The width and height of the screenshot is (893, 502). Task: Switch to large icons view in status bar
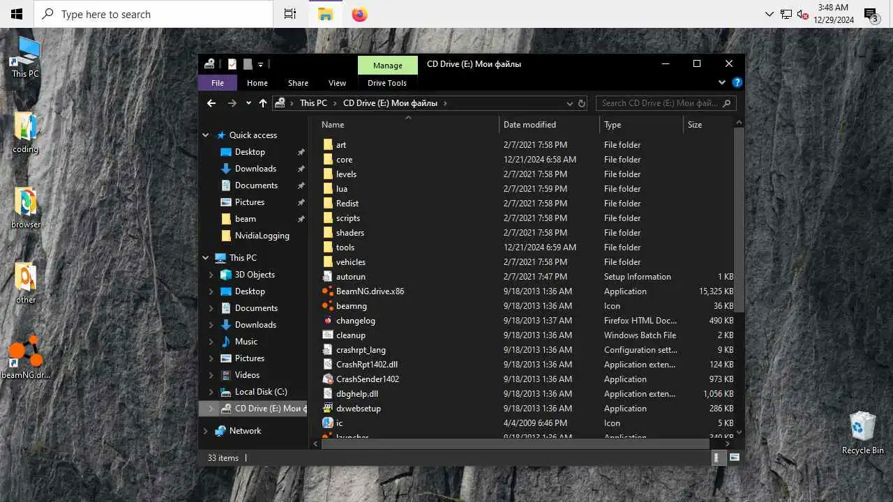(x=734, y=458)
